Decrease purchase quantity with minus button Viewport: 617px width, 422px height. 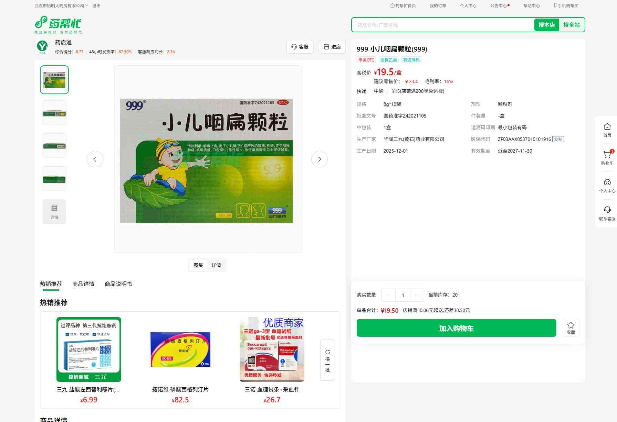(x=388, y=295)
